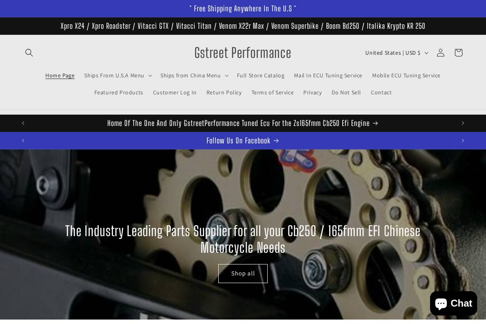
Task: Expand the Ships From U.S.A Menu
Action: tap(118, 75)
